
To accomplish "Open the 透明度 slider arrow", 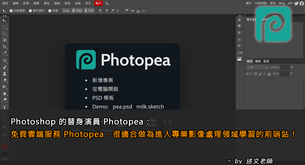I will coord(292,67).
